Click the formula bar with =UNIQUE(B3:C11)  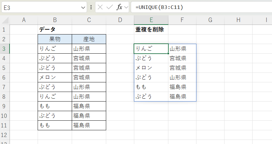[x=201, y=7]
